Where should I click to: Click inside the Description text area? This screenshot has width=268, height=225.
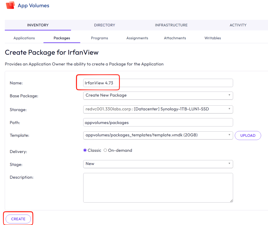158,188
